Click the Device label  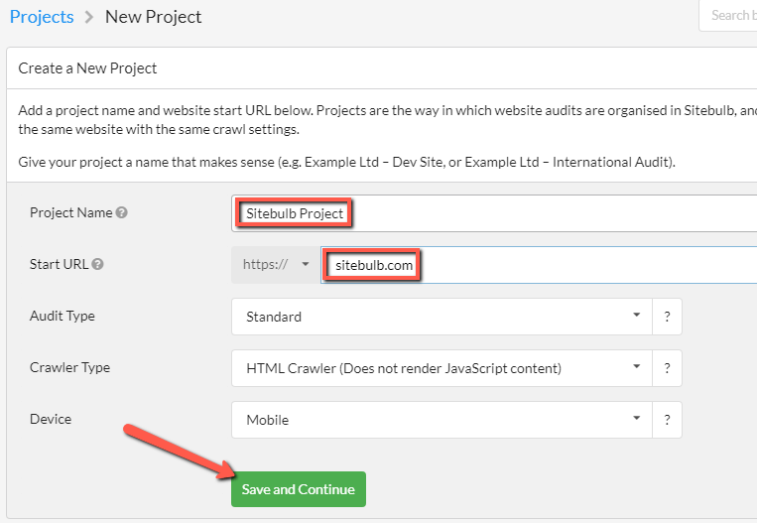(51, 419)
